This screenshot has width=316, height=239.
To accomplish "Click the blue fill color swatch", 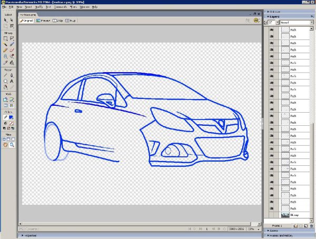I will [x=12, y=117].
